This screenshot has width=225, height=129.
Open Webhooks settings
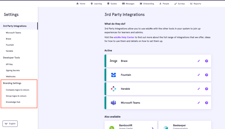click(x=11, y=77)
